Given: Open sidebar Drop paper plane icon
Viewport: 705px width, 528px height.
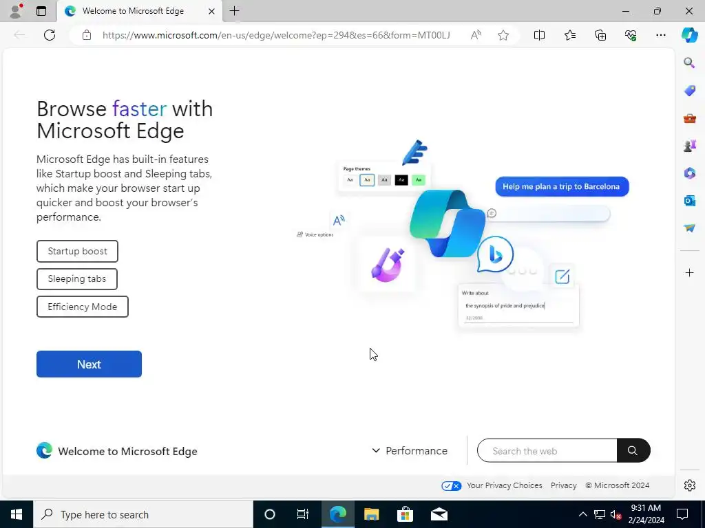Looking at the screenshot, I should pos(689,228).
